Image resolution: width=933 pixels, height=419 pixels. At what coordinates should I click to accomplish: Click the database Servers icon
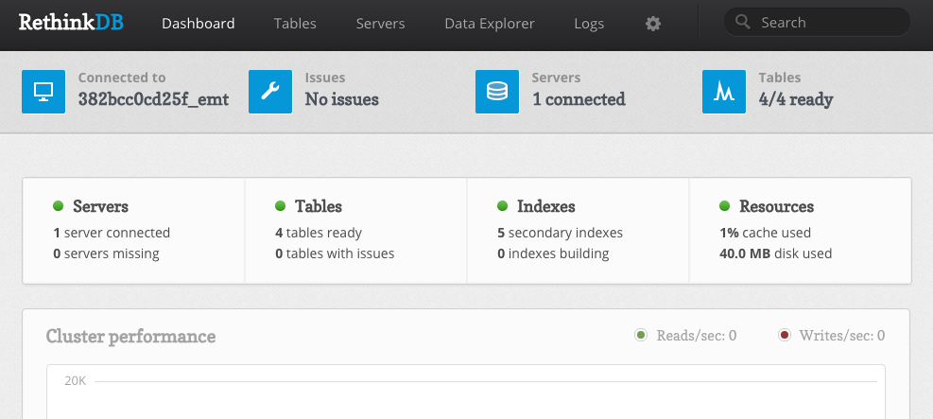pyautogui.click(x=497, y=92)
